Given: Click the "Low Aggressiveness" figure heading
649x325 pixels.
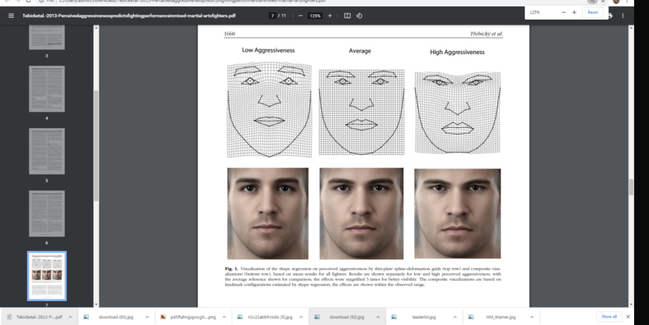Looking at the screenshot, I should point(268,50).
